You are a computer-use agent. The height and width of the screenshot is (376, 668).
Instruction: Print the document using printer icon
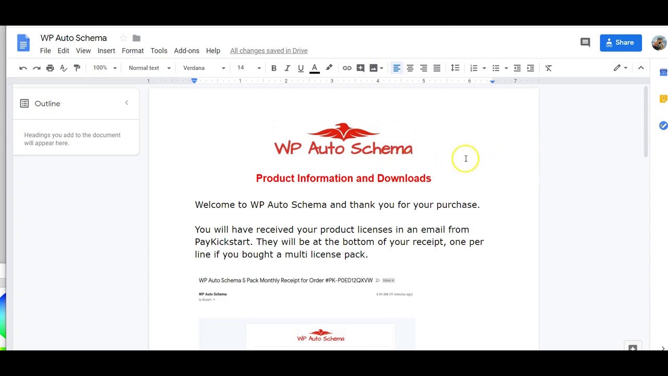(50, 68)
